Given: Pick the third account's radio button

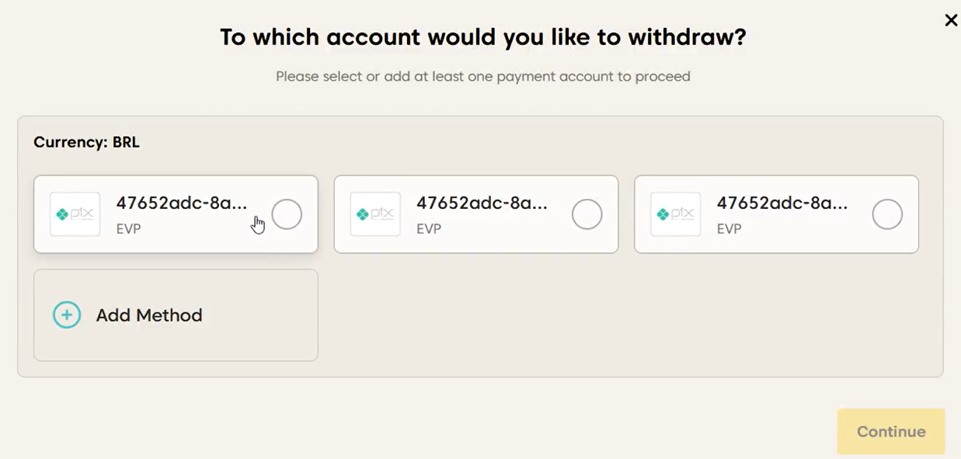Looking at the screenshot, I should click(887, 214).
